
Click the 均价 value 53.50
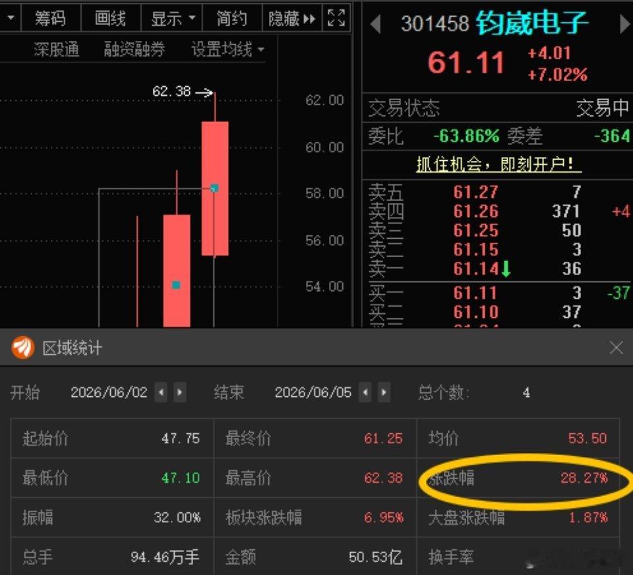click(x=588, y=438)
